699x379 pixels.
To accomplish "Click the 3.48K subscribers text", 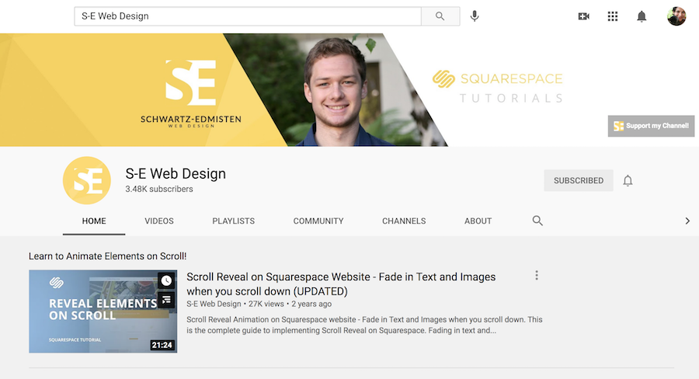I will pos(159,189).
